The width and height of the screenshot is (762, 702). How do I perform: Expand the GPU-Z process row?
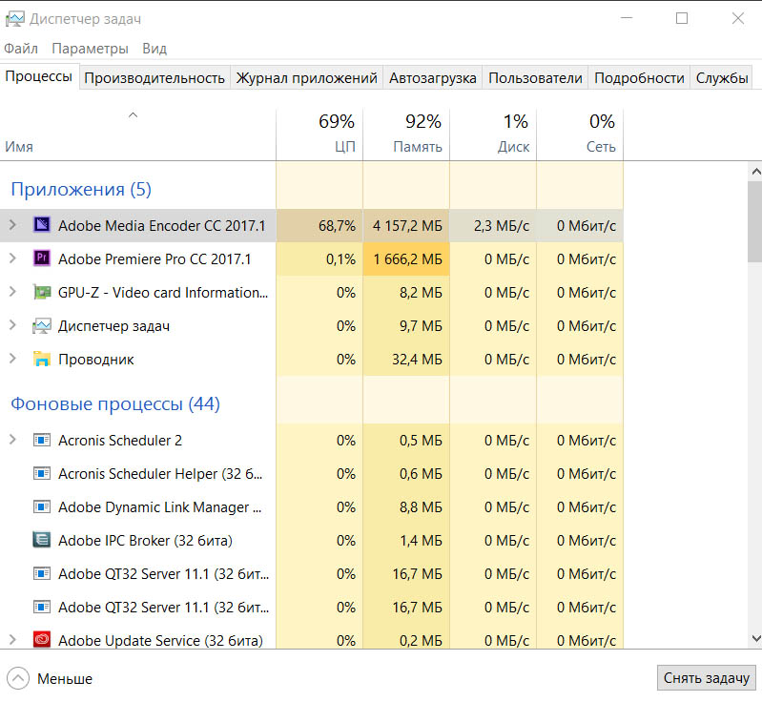coord(12,292)
